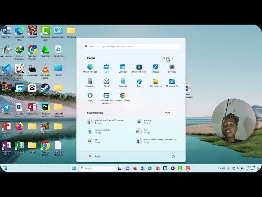This screenshot has width=262, height=197.
Task: Open recommended 'New Microsoft Word Document' from 4m ago
Action: coord(107,121)
